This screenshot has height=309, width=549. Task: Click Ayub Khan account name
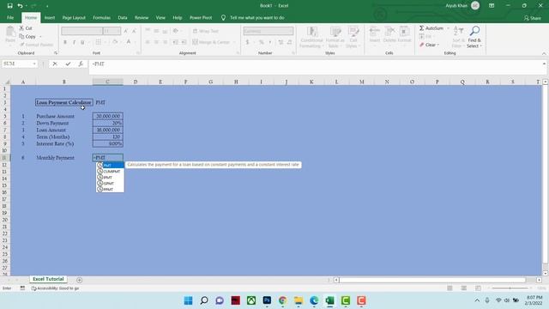tap(456, 6)
